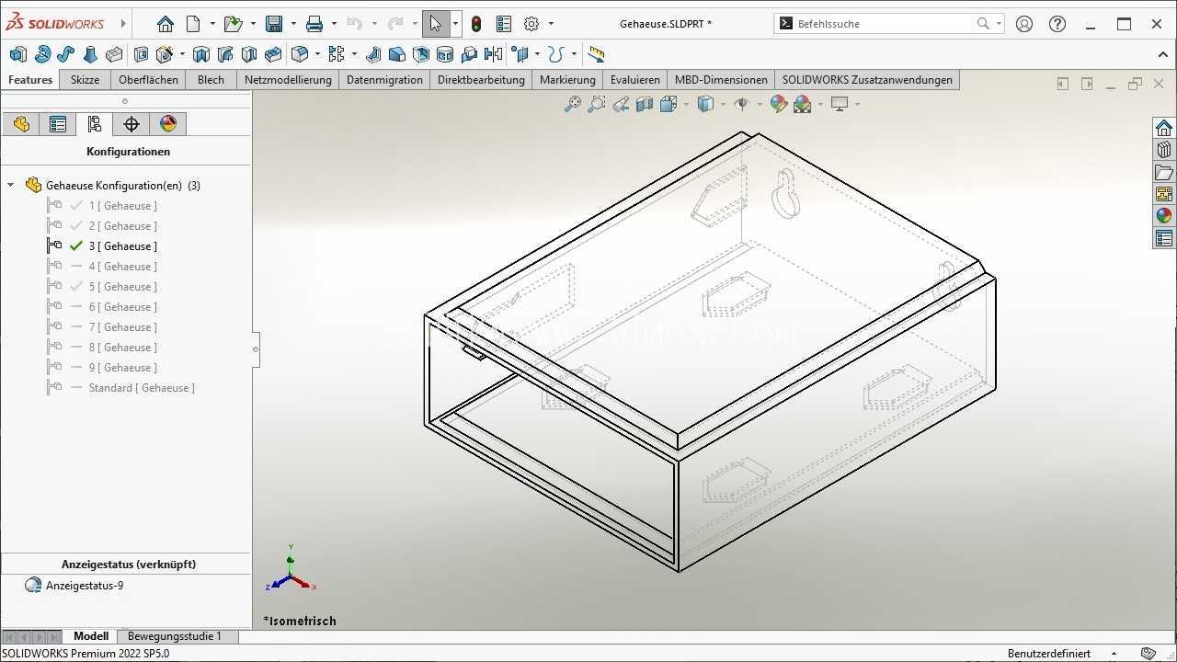
Task: Select the Extruded Cut tool
Action: coord(141,54)
